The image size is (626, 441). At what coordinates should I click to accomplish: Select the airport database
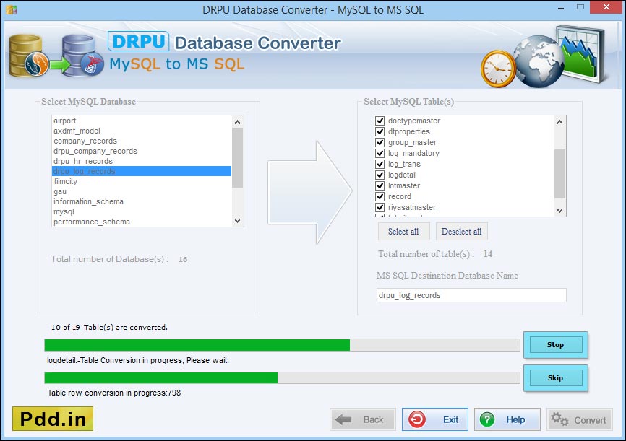[142, 121]
